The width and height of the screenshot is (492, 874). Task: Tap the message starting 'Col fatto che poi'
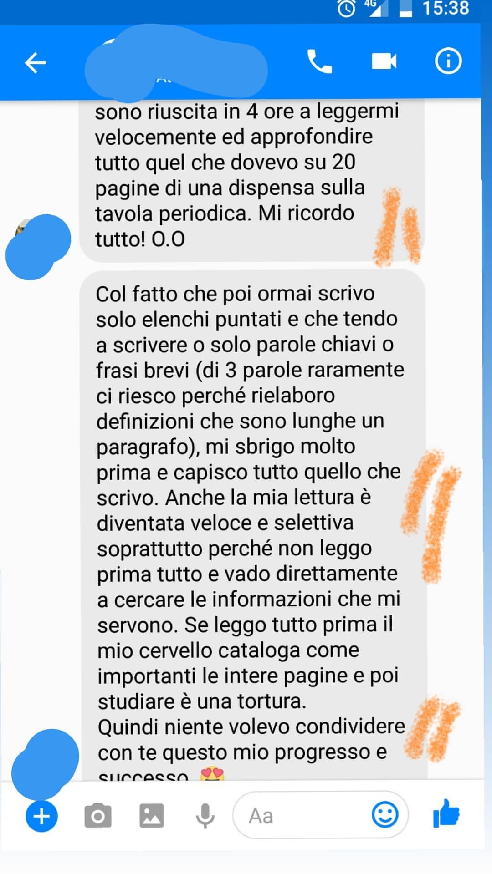click(253, 525)
